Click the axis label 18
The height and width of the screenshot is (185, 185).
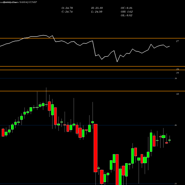(178, 73)
